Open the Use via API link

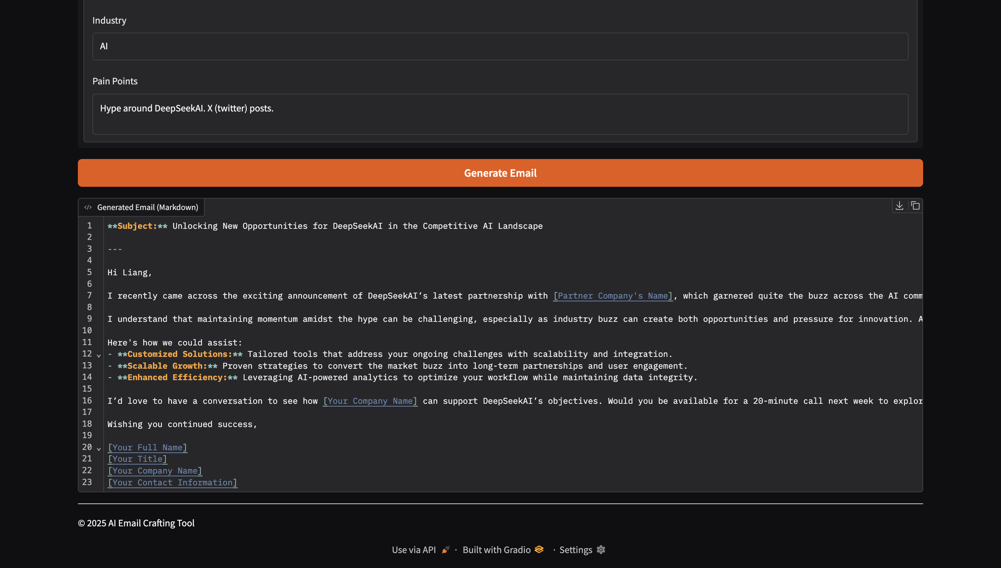(x=414, y=549)
